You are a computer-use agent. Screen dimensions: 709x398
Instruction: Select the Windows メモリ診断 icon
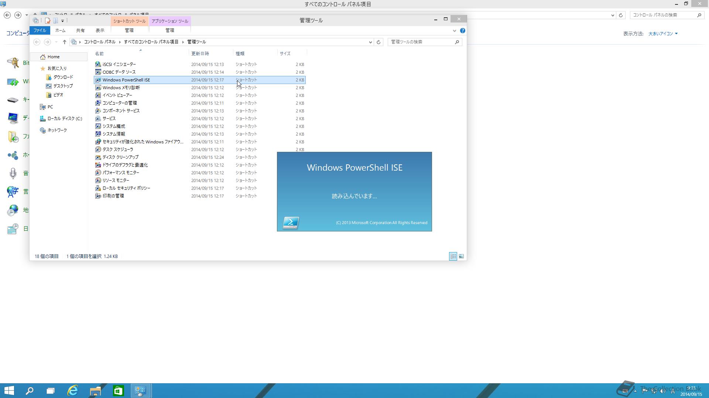coord(98,88)
